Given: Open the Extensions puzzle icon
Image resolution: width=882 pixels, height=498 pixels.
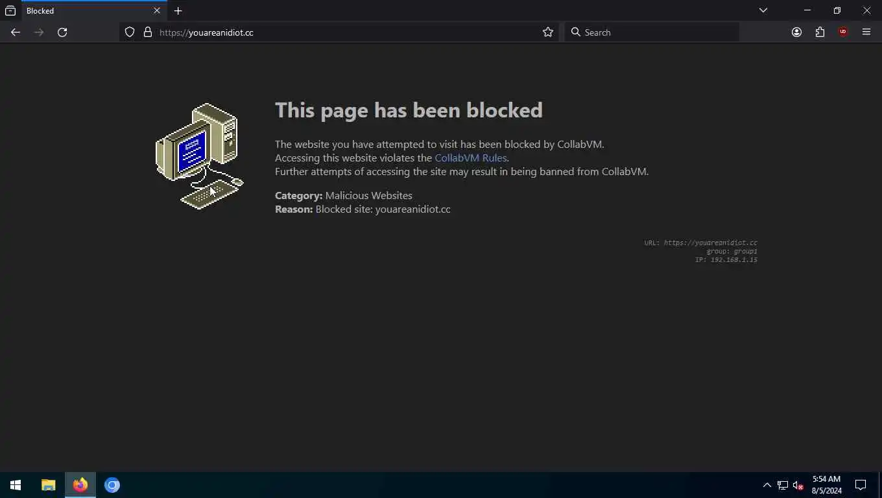Looking at the screenshot, I should pos(820,32).
